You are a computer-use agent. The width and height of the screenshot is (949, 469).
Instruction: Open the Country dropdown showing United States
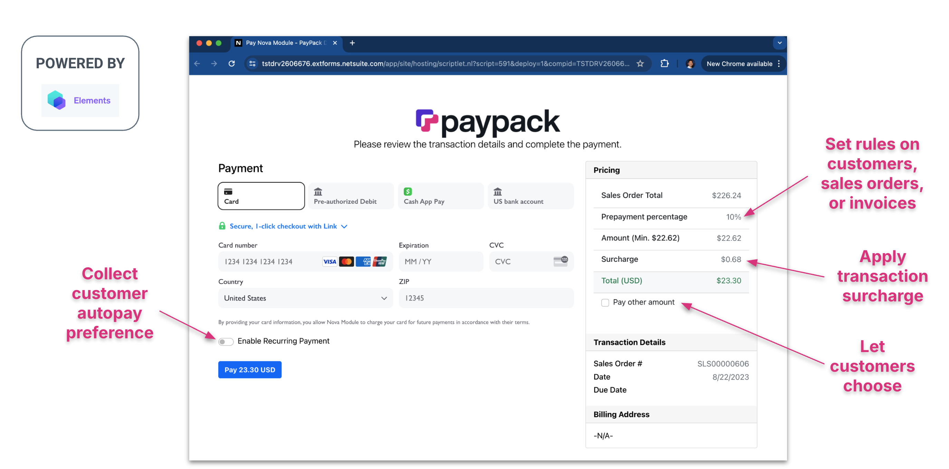[x=305, y=298]
